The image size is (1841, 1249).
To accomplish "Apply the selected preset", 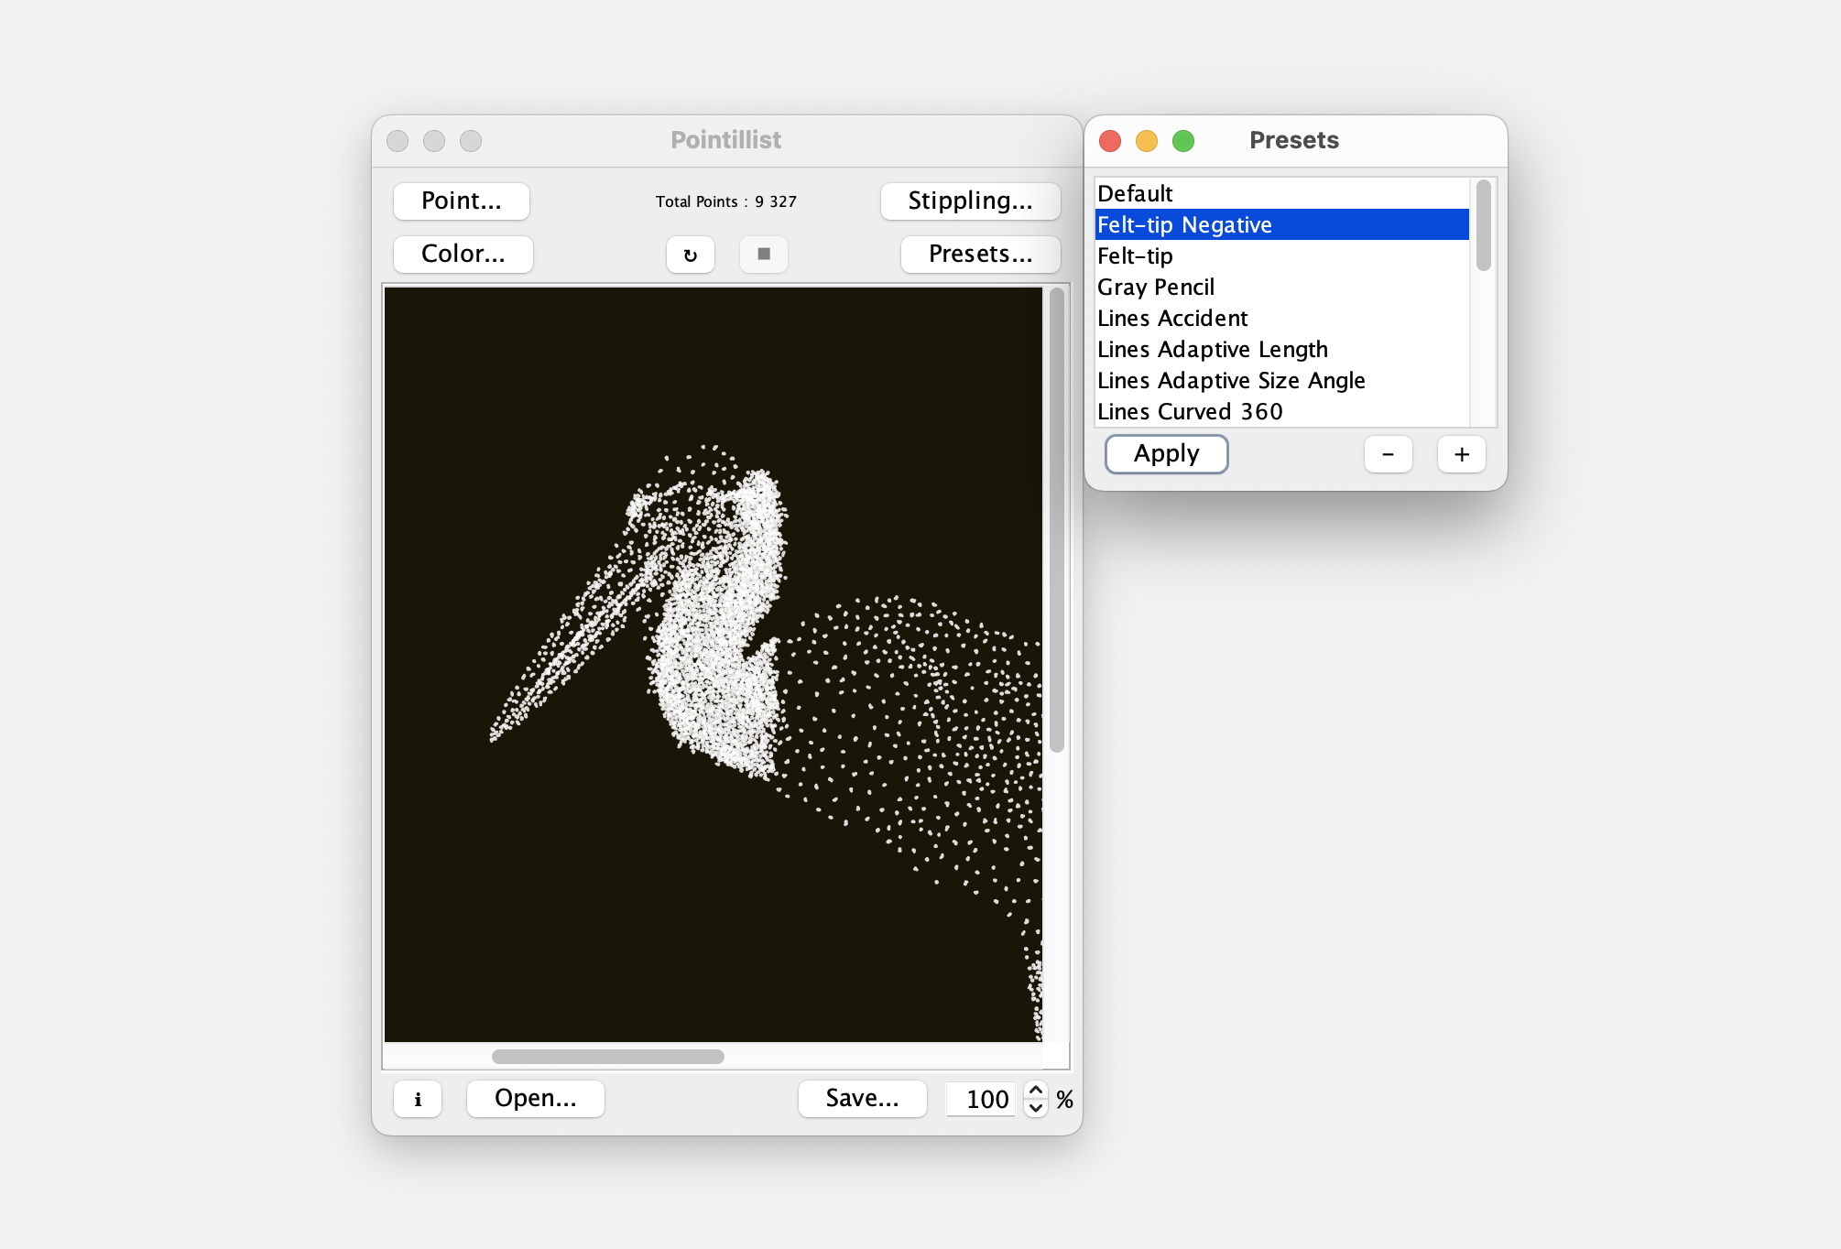I will (1166, 454).
